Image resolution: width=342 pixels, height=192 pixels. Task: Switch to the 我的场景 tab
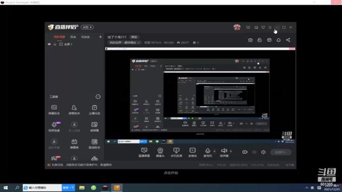pos(59,37)
